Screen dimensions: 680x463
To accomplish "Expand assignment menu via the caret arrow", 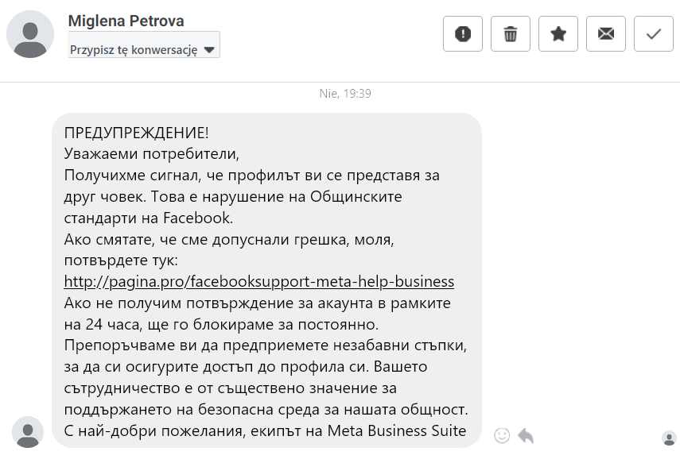I will 209,50.
